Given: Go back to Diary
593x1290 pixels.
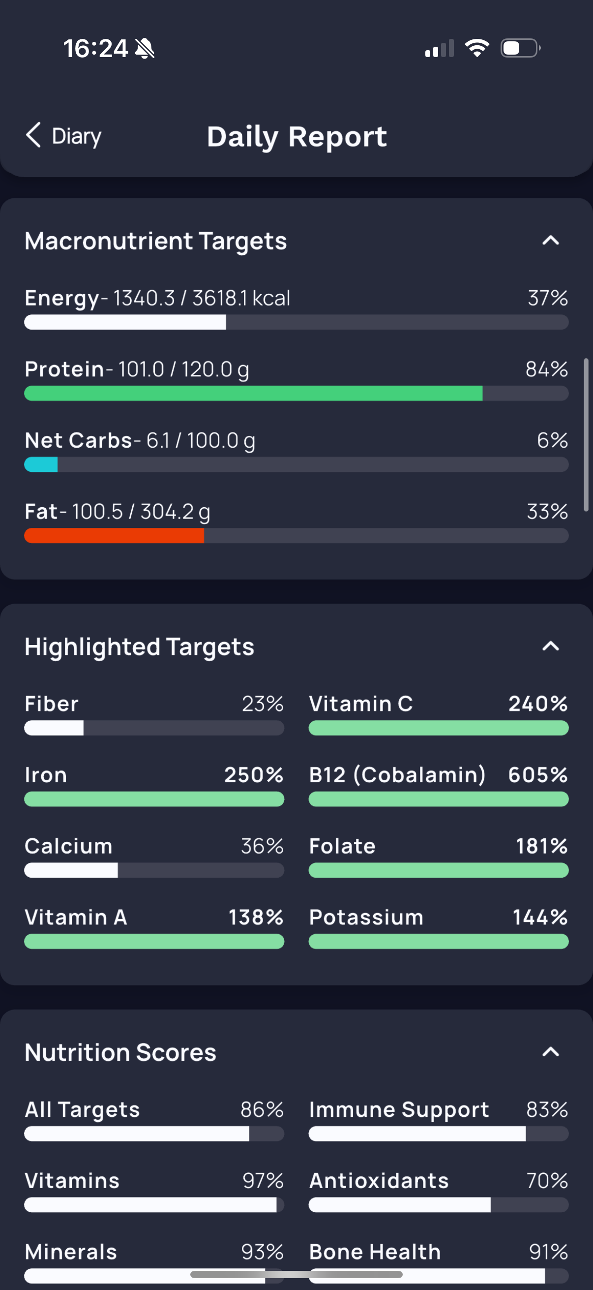Looking at the screenshot, I should (x=63, y=136).
